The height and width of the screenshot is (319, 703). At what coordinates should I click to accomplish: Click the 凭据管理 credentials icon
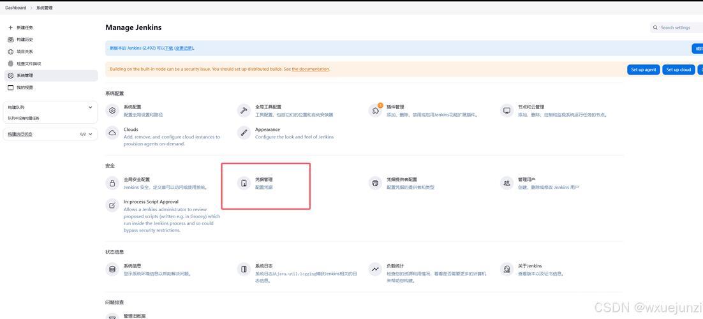point(244,183)
